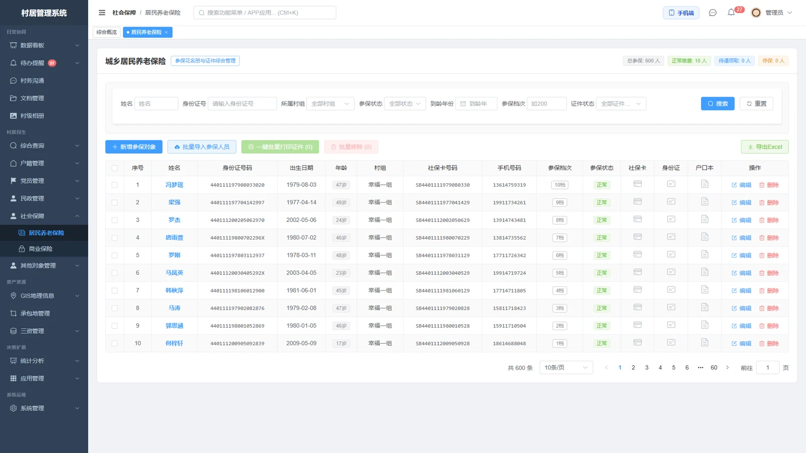Delete the record of 马涛
The image size is (806, 453).
tap(769, 308)
